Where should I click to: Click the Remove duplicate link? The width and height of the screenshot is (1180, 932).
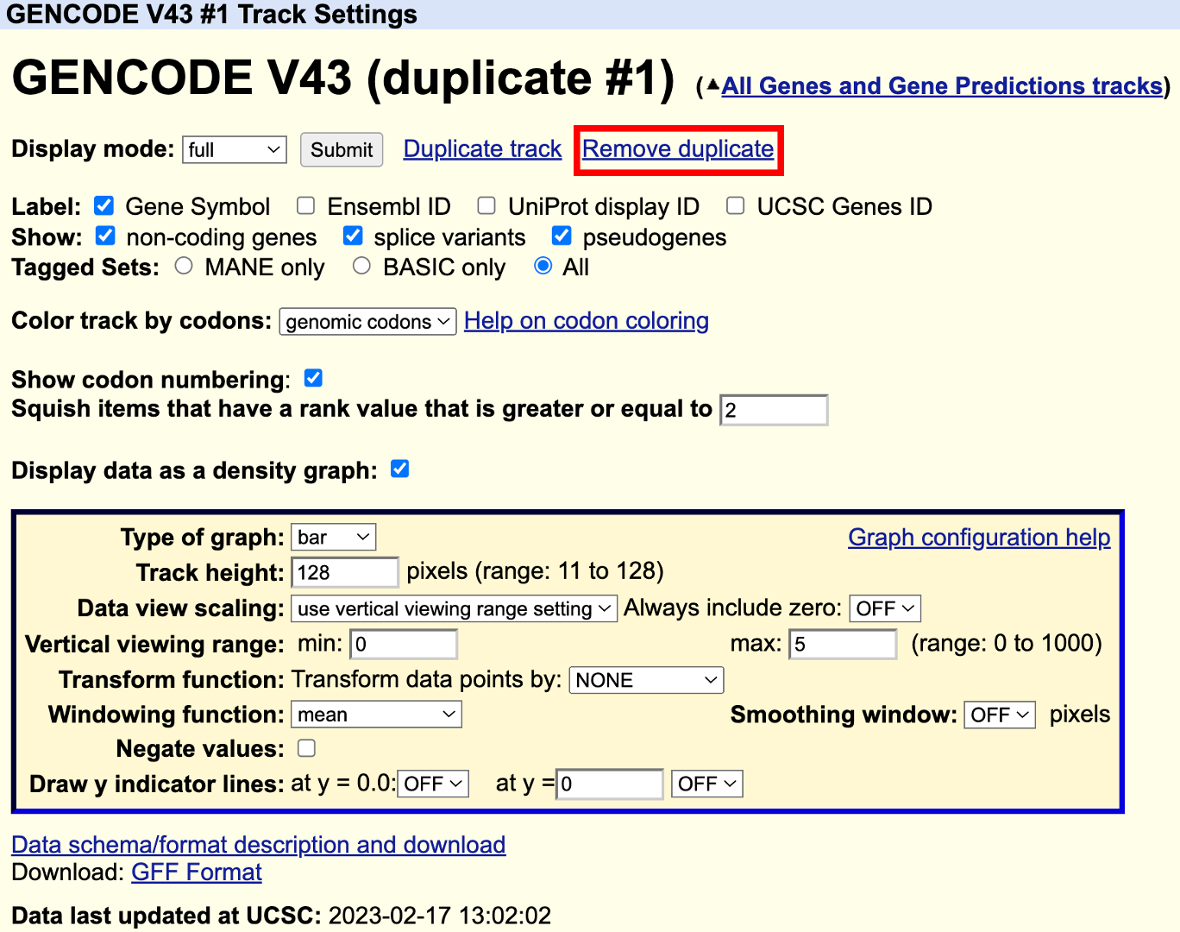point(678,149)
